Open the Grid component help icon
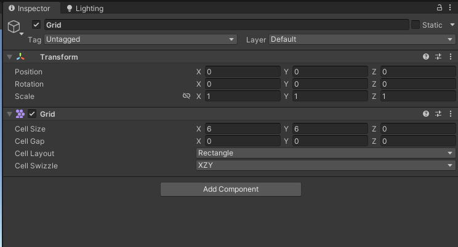 pyautogui.click(x=426, y=114)
